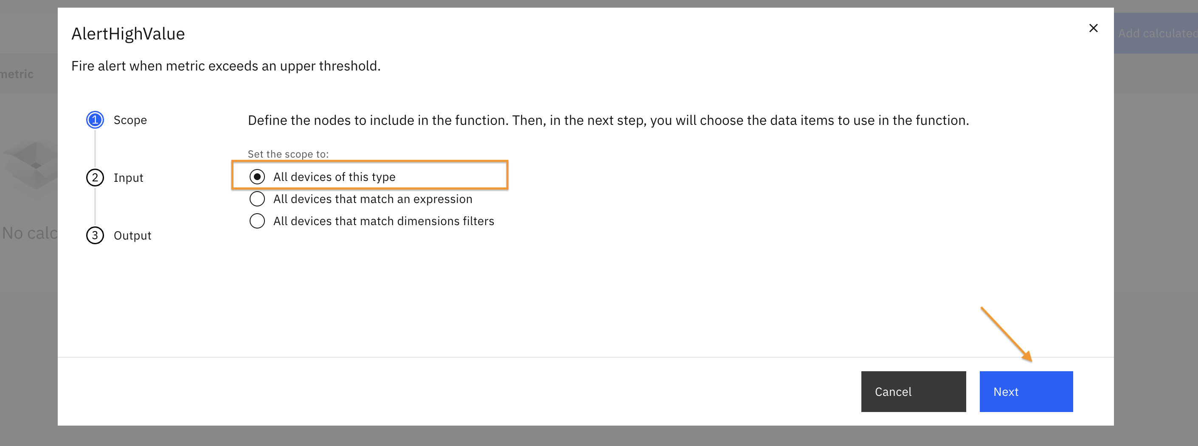Select 'All devices that match dimensions filters'
Screen dimensions: 1198x446
(x=257, y=221)
